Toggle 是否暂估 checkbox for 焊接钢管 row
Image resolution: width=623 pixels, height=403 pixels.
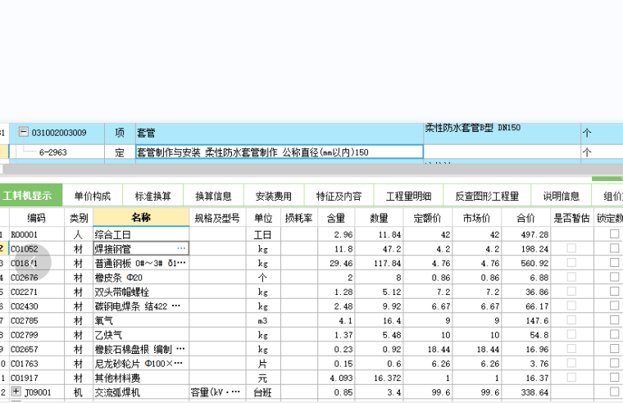point(571,248)
